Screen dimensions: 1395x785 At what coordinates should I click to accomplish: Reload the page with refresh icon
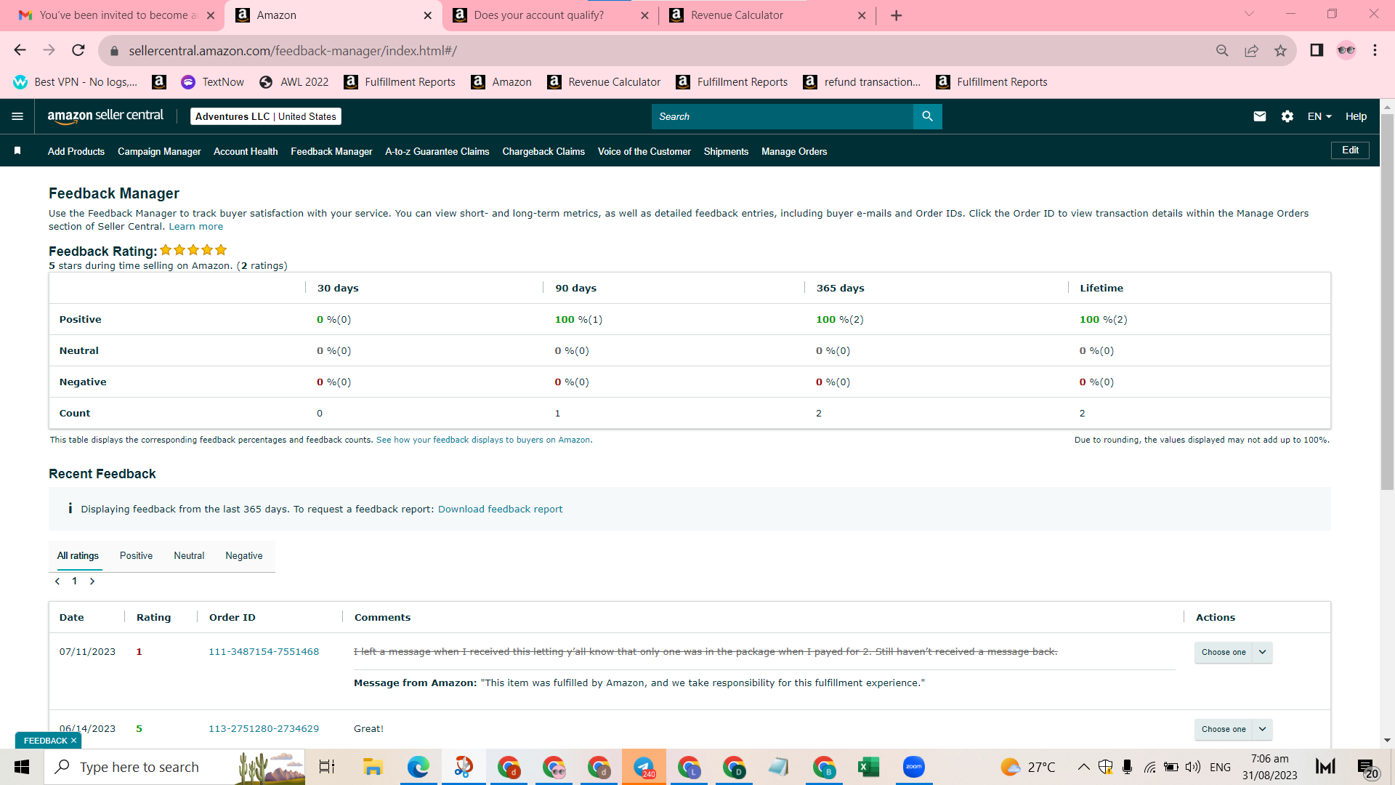click(78, 50)
